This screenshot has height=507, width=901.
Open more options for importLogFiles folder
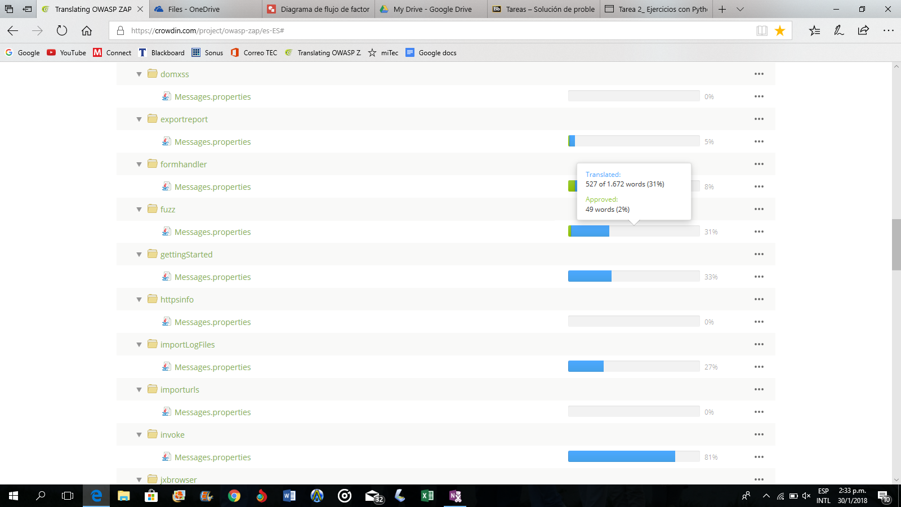[759, 344]
